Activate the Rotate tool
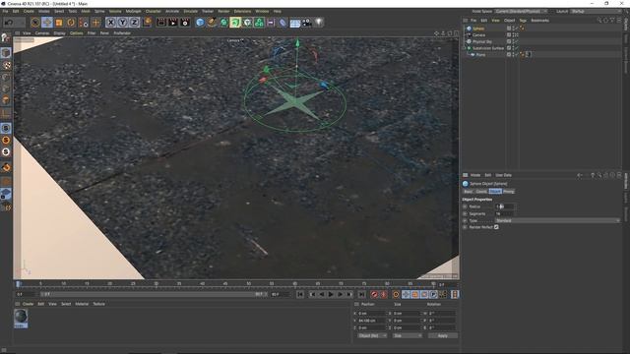Screen dimensions: 630x354 pyautogui.click(x=71, y=23)
